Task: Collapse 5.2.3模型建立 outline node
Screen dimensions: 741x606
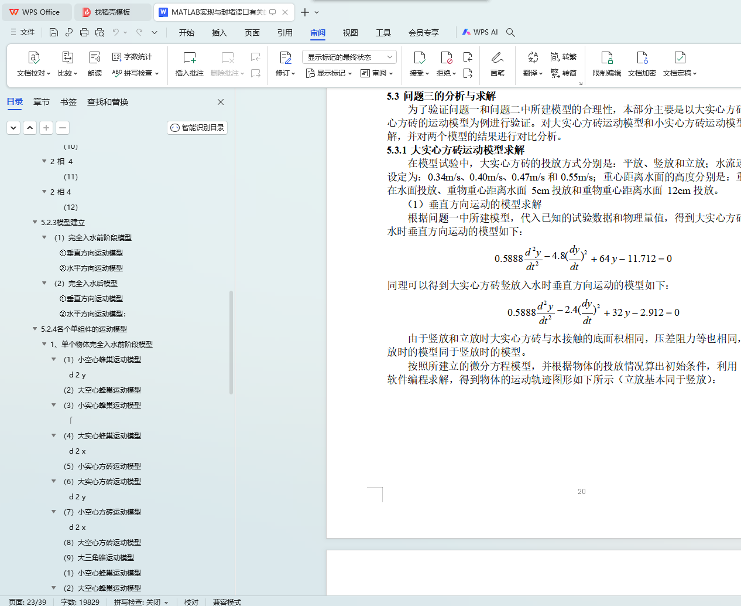Action: 35,222
